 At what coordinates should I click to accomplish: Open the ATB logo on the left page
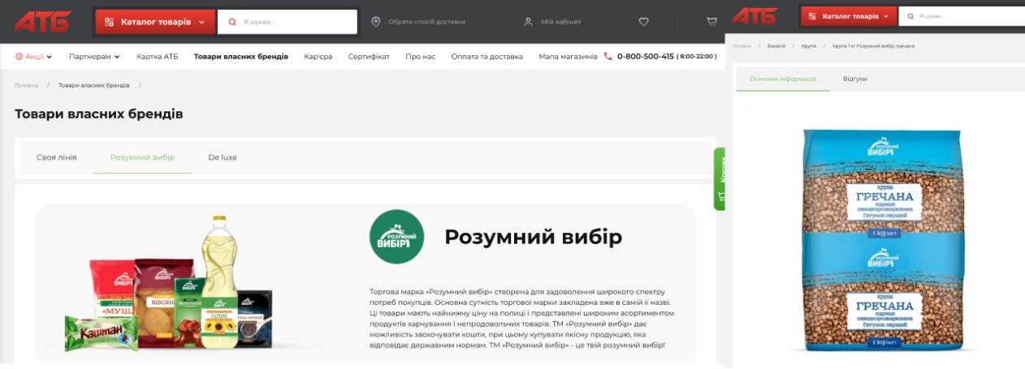point(43,21)
